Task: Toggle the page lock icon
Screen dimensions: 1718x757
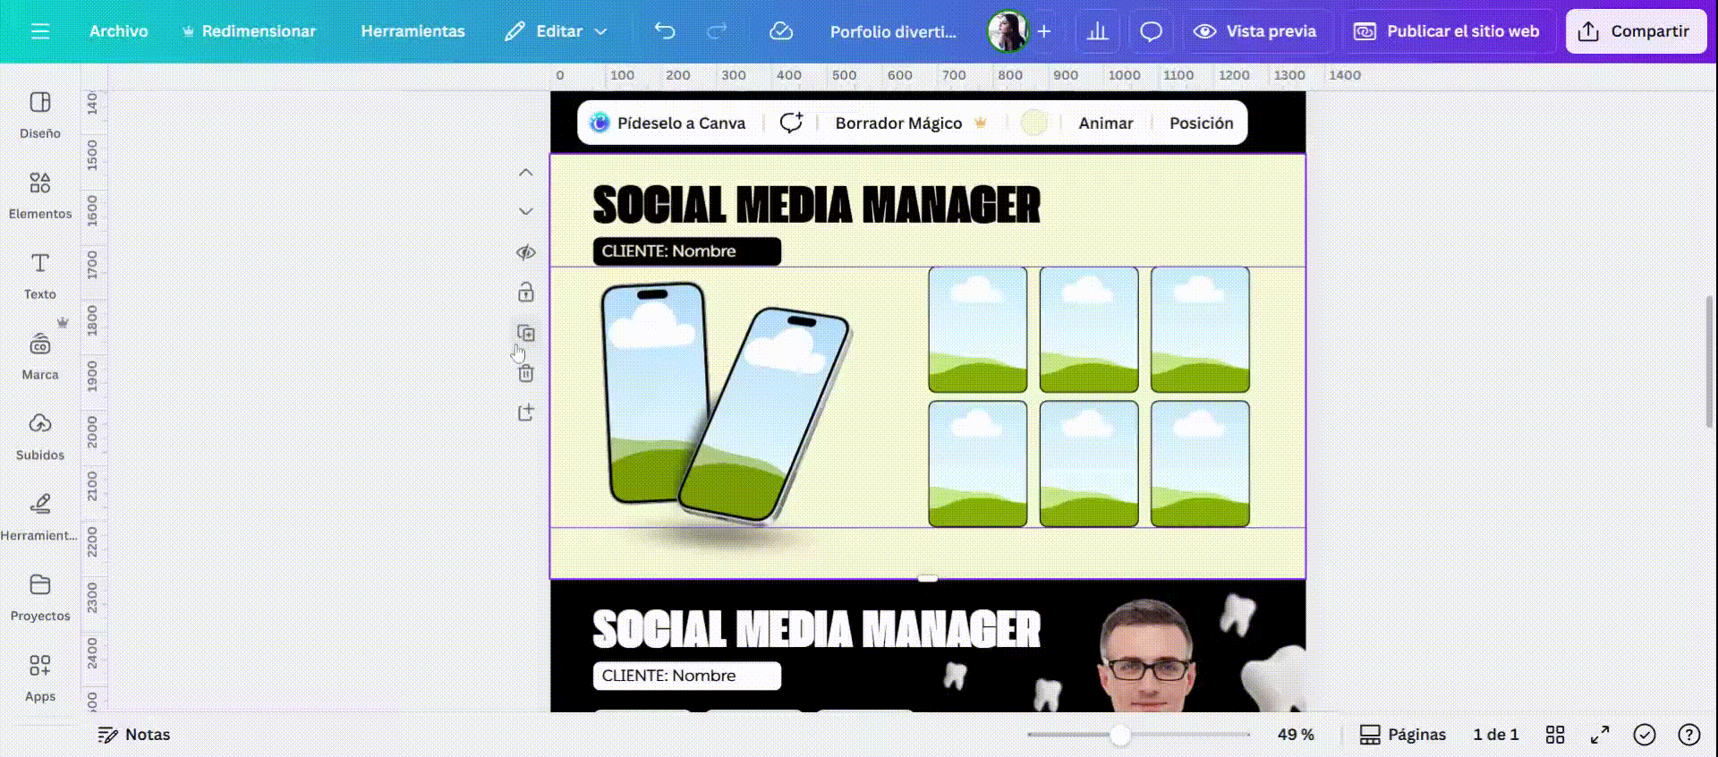Action: [x=526, y=292]
